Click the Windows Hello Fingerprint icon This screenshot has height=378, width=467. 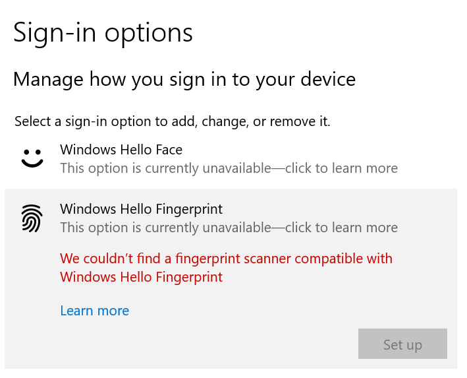coord(32,218)
